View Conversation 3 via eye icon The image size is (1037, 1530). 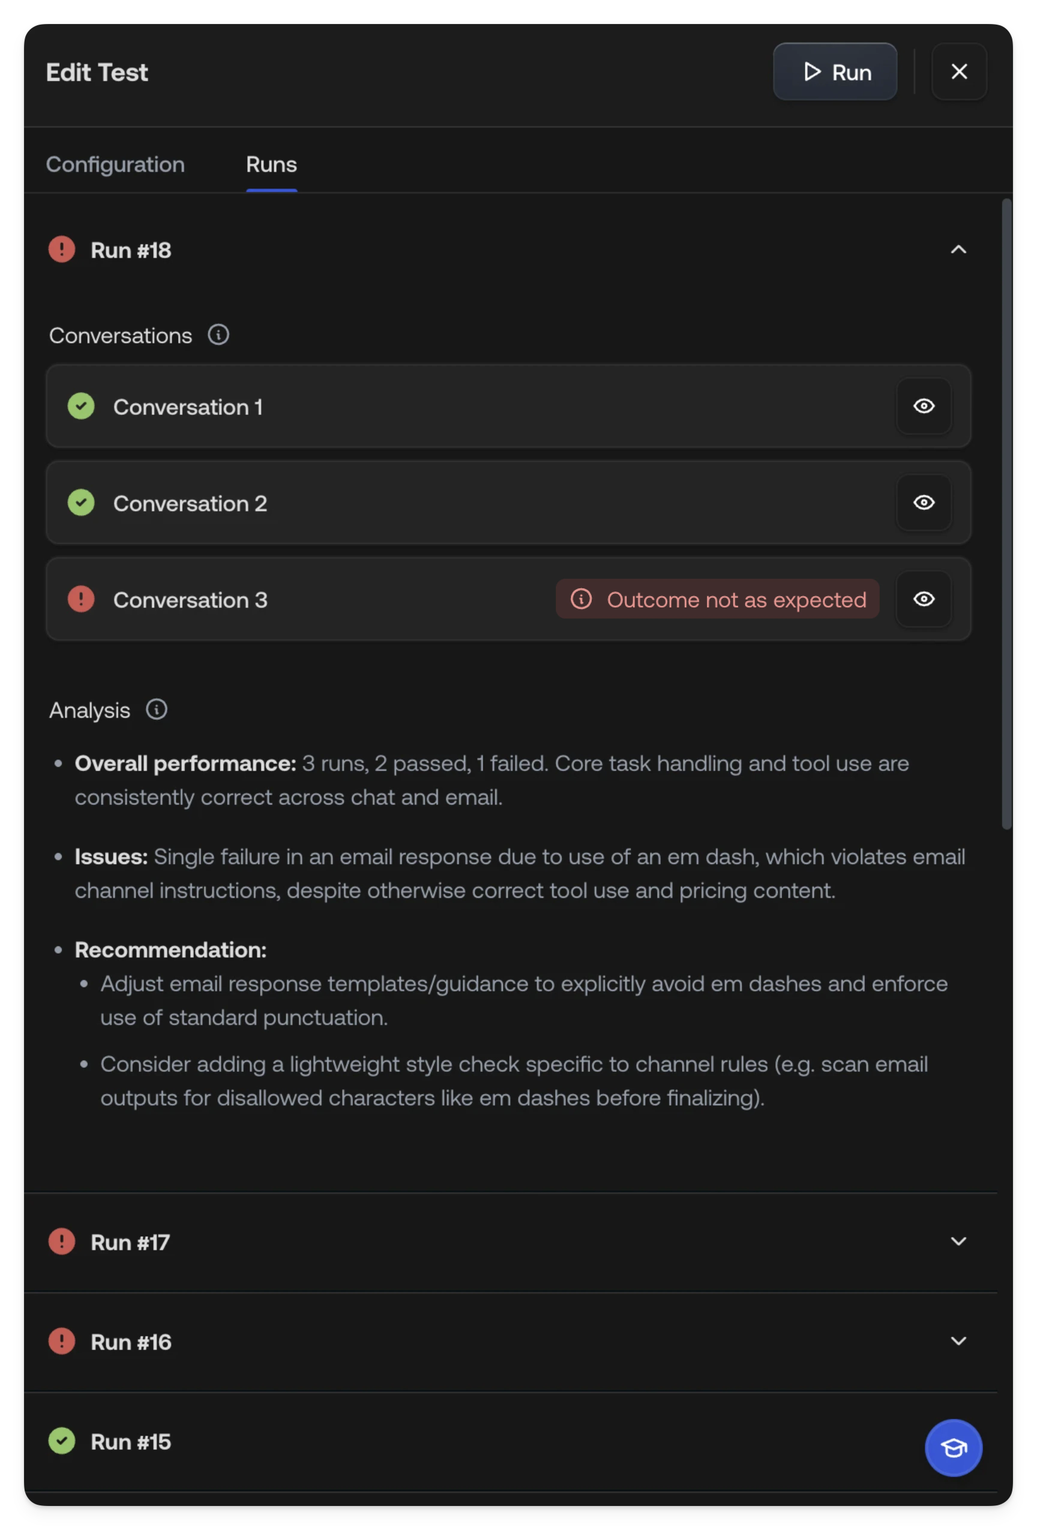[x=924, y=599]
